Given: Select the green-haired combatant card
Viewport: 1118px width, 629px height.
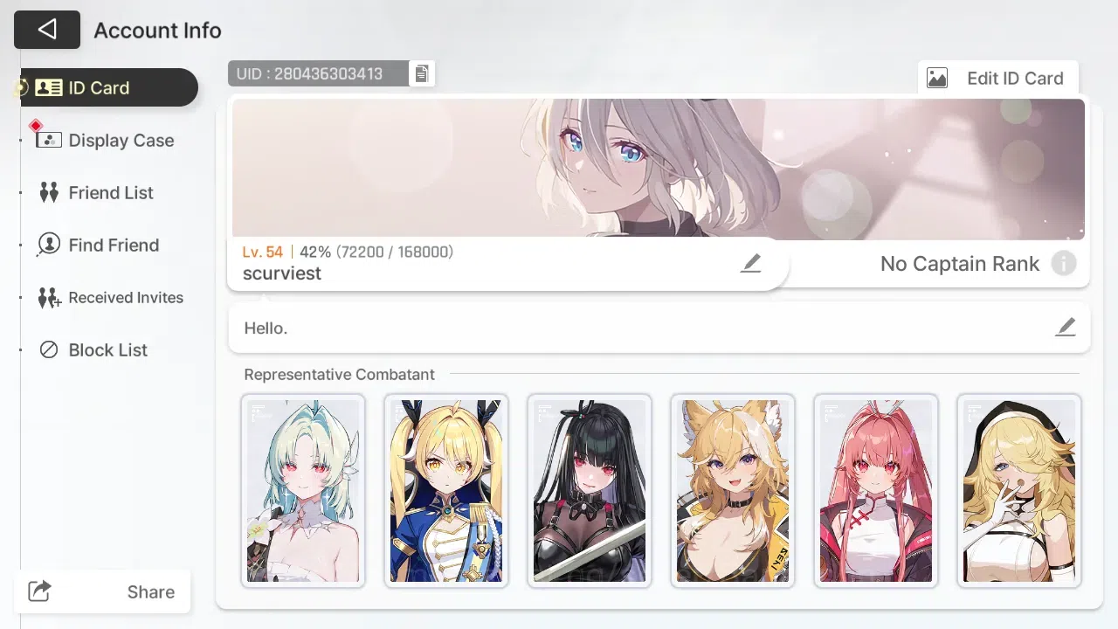Looking at the screenshot, I should point(303,491).
